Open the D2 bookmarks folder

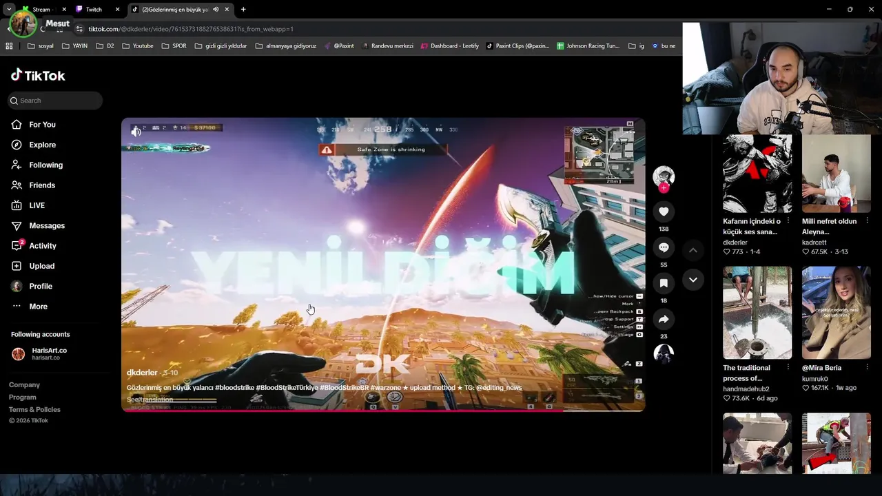coord(105,46)
